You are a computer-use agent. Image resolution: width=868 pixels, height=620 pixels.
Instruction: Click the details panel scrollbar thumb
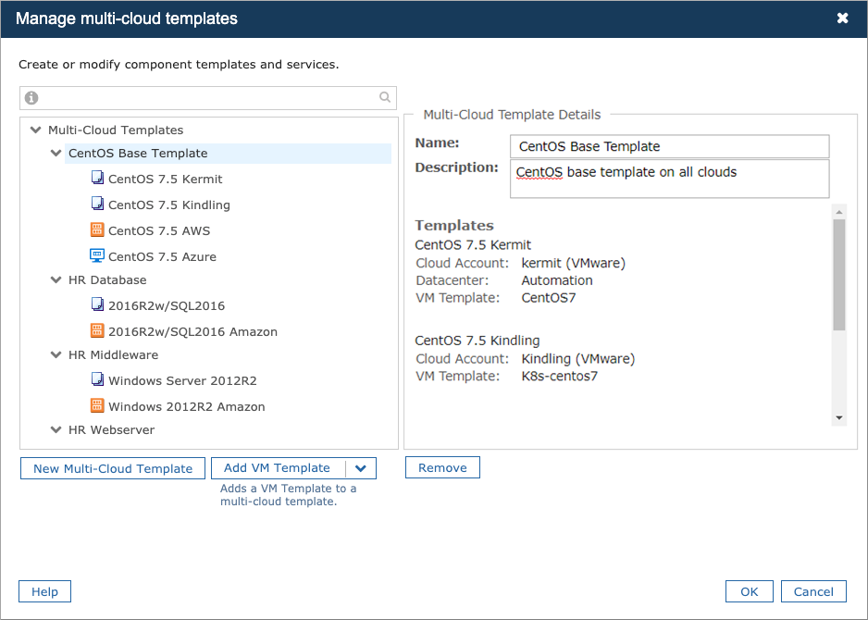(839, 275)
